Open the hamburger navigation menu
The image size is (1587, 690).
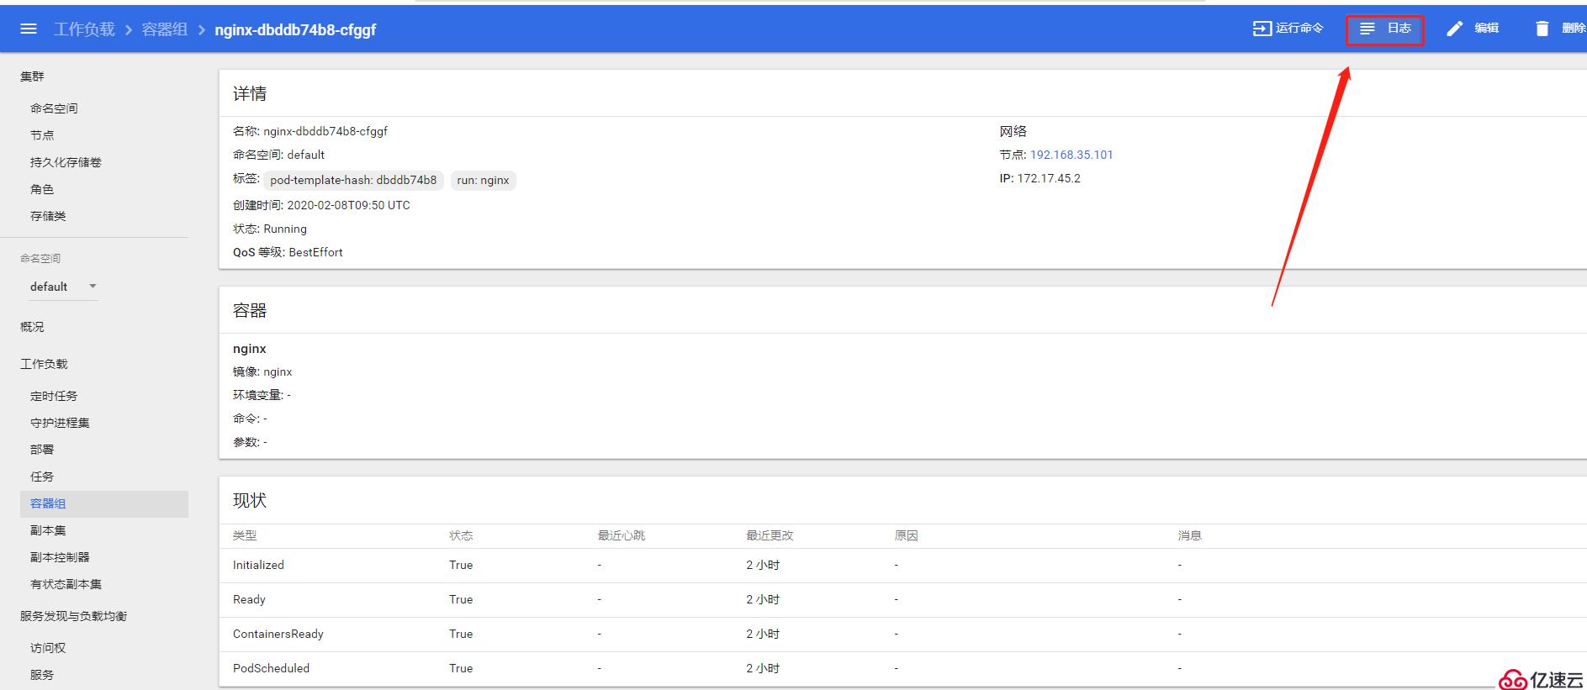click(29, 29)
